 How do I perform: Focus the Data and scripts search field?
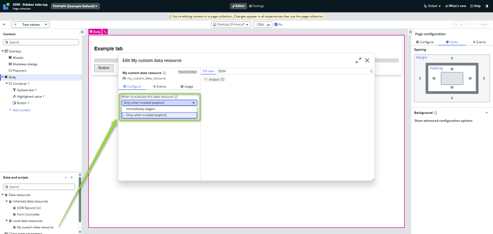39,187
